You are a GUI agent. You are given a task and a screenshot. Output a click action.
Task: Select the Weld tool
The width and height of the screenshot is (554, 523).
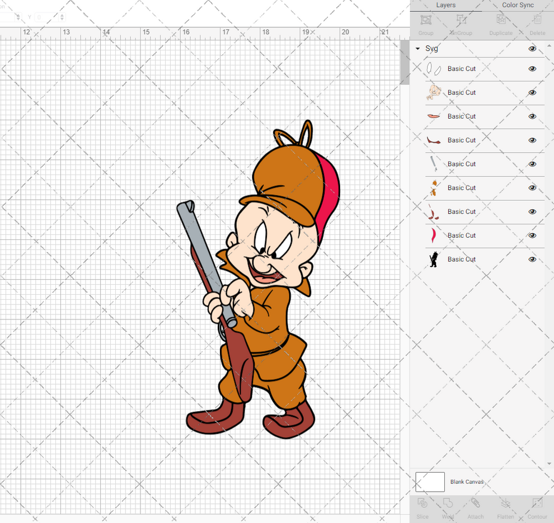click(x=448, y=508)
